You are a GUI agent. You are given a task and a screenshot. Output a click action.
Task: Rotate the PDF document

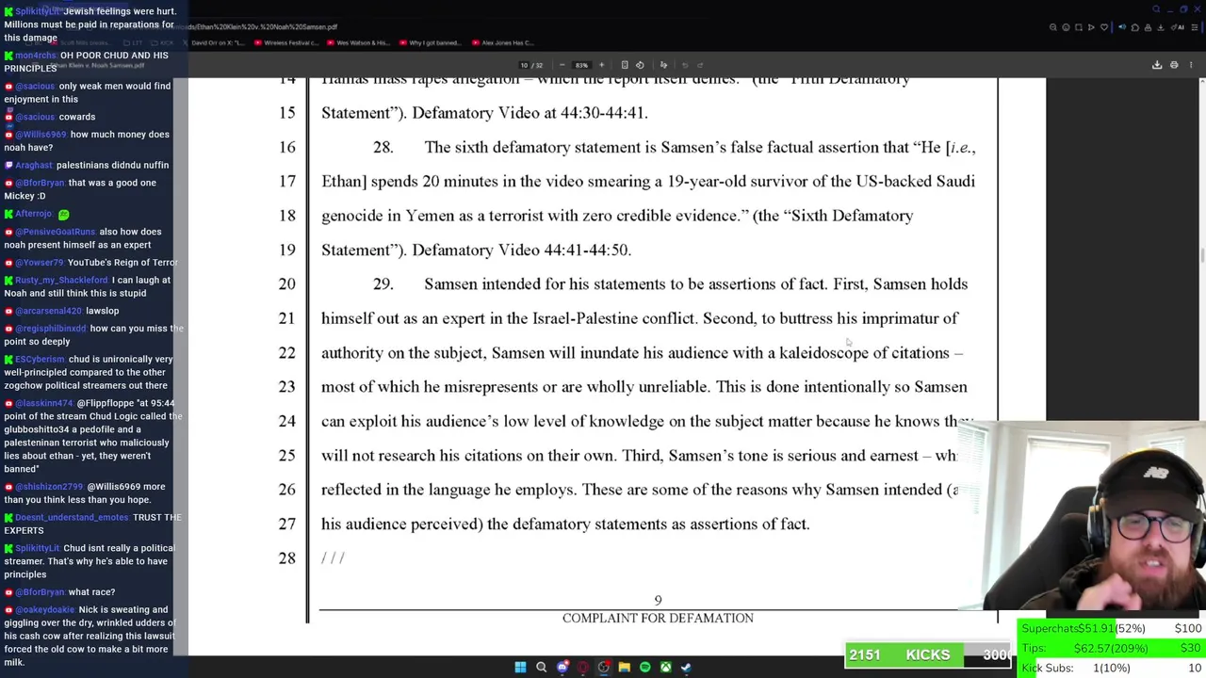pos(640,65)
